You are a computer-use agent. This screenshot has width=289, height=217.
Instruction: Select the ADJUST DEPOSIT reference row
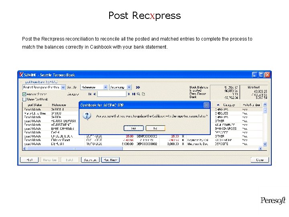(x=63, y=121)
